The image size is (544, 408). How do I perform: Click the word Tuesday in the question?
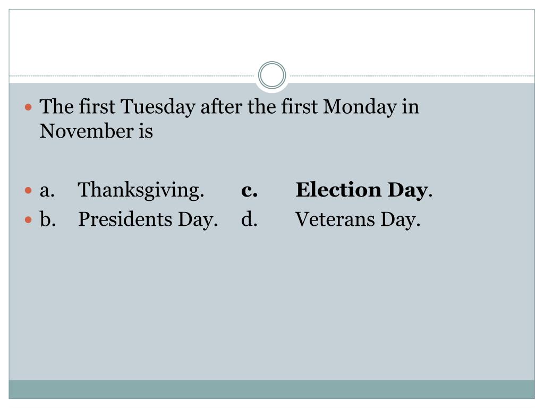click(x=158, y=106)
